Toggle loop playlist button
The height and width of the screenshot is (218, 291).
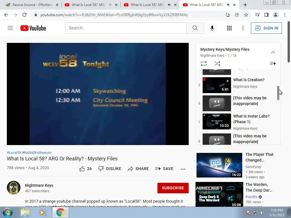click(203, 64)
